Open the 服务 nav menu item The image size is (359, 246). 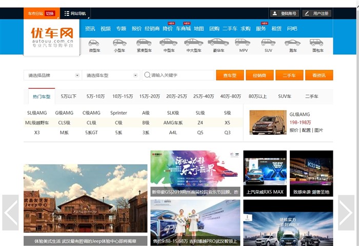[x=261, y=29]
